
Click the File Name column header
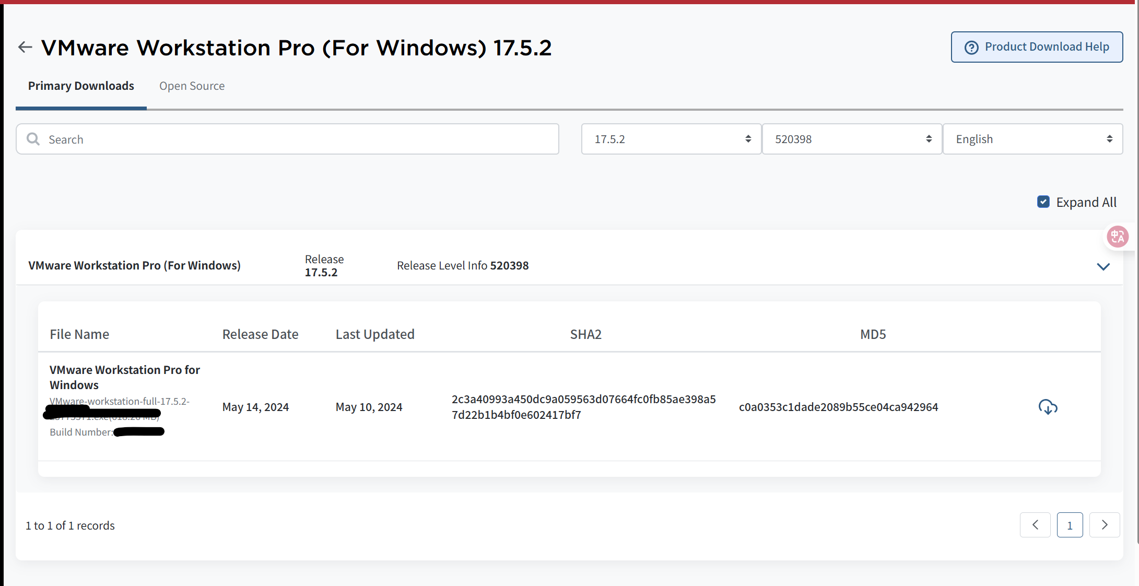[79, 334]
